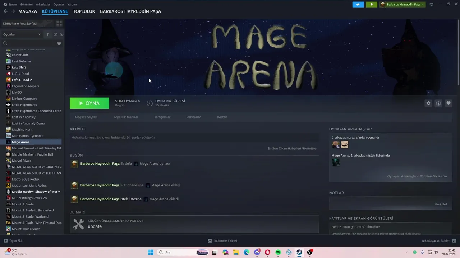
Task: Toggle sort arrow in library sidebar
Action: pos(47,34)
